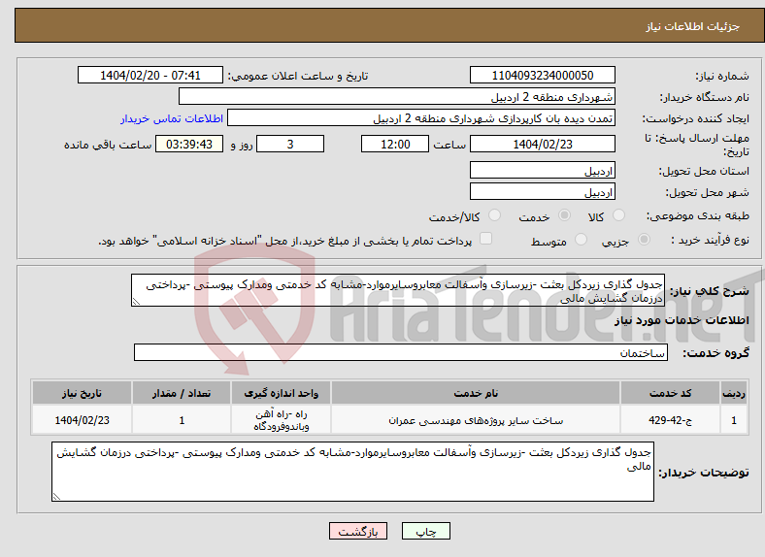This screenshot has width=765, height=557.
Task: Click the need number field 1104093234000050
Action: pos(542,75)
